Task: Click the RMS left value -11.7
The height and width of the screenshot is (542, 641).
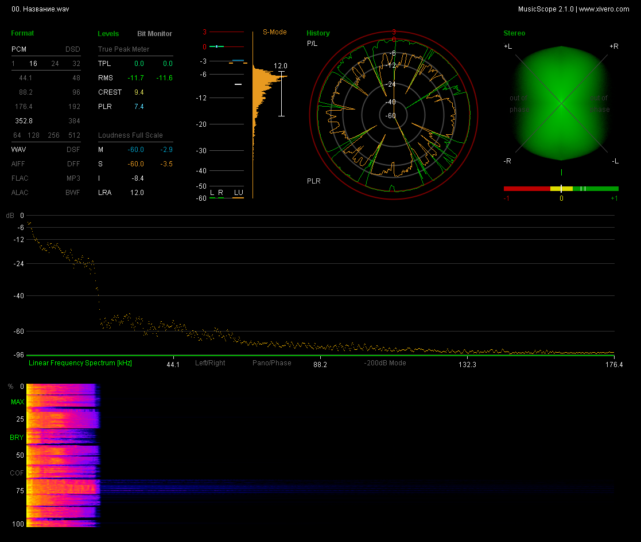Action: (x=136, y=78)
